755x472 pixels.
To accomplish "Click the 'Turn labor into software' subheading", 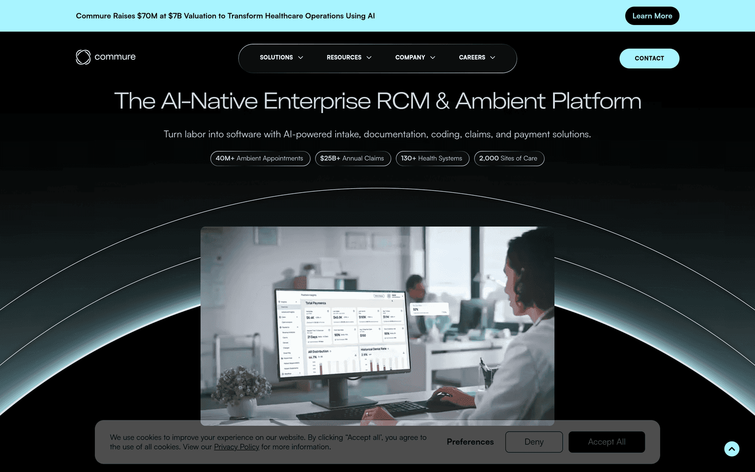I will coord(377,134).
